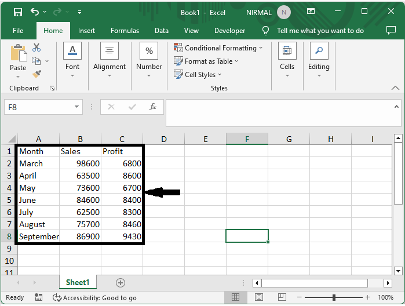Open the Editing search icon group
The height and width of the screenshot is (306, 405).
(x=319, y=52)
